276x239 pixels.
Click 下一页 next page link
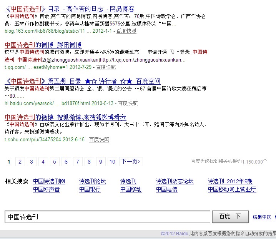click(x=131, y=162)
